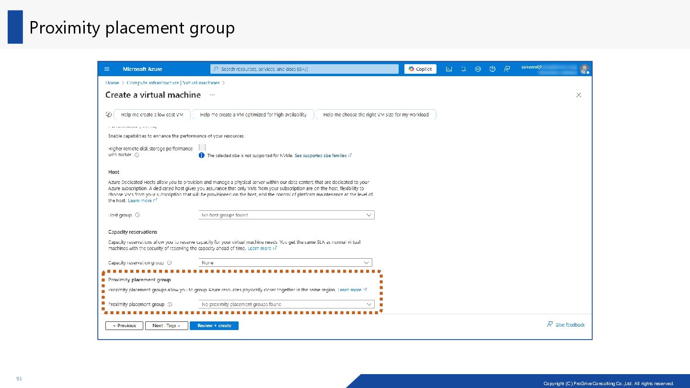Image resolution: width=690 pixels, height=388 pixels.
Task: Click info icon next to with NVMe label
Action: coord(137,155)
